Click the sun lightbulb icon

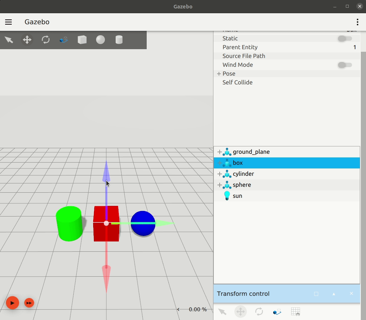coord(227,196)
